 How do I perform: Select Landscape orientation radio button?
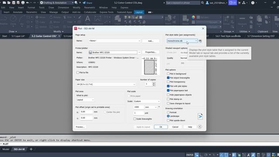[x=168, y=116]
